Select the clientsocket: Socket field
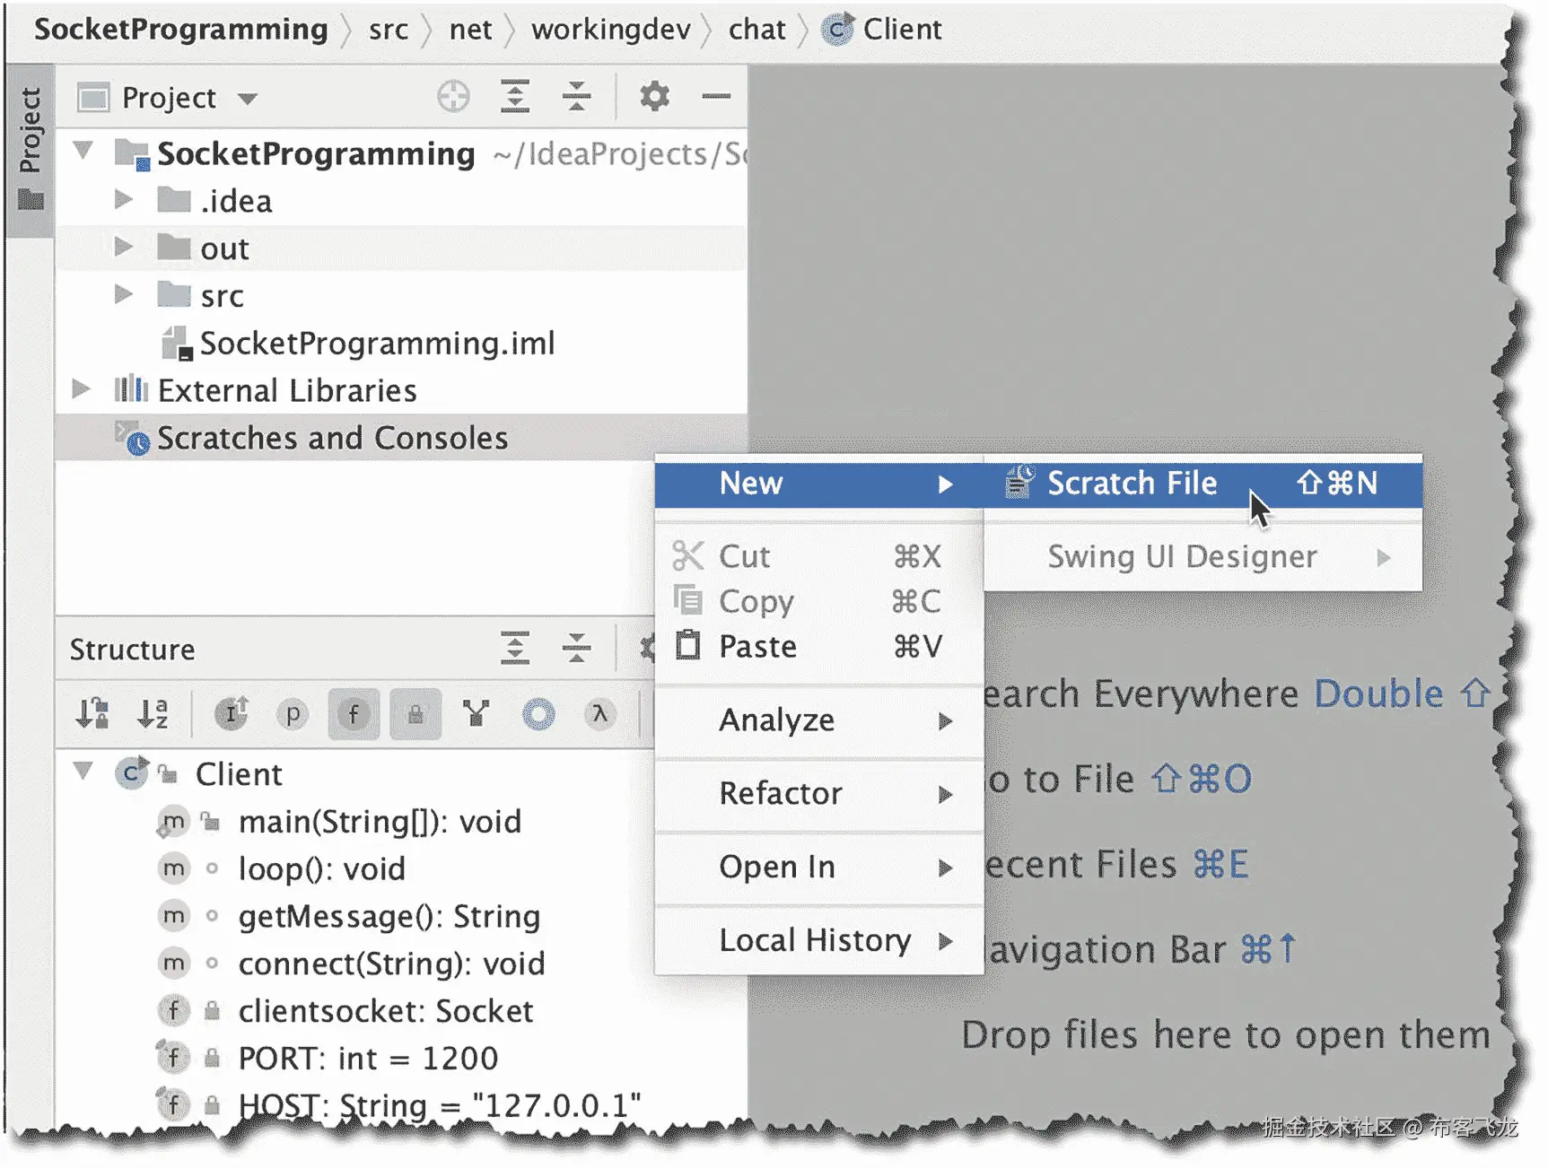This screenshot has width=1548, height=1169. pyautogui.click(x=386, y=1011)
